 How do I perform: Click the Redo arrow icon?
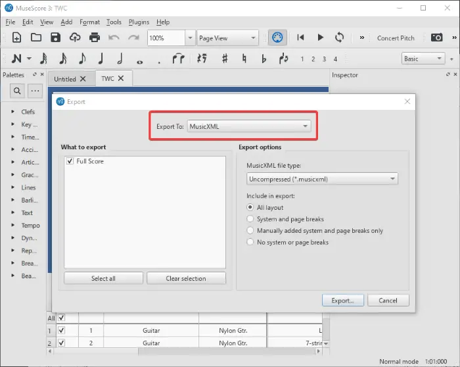point(133,37)
